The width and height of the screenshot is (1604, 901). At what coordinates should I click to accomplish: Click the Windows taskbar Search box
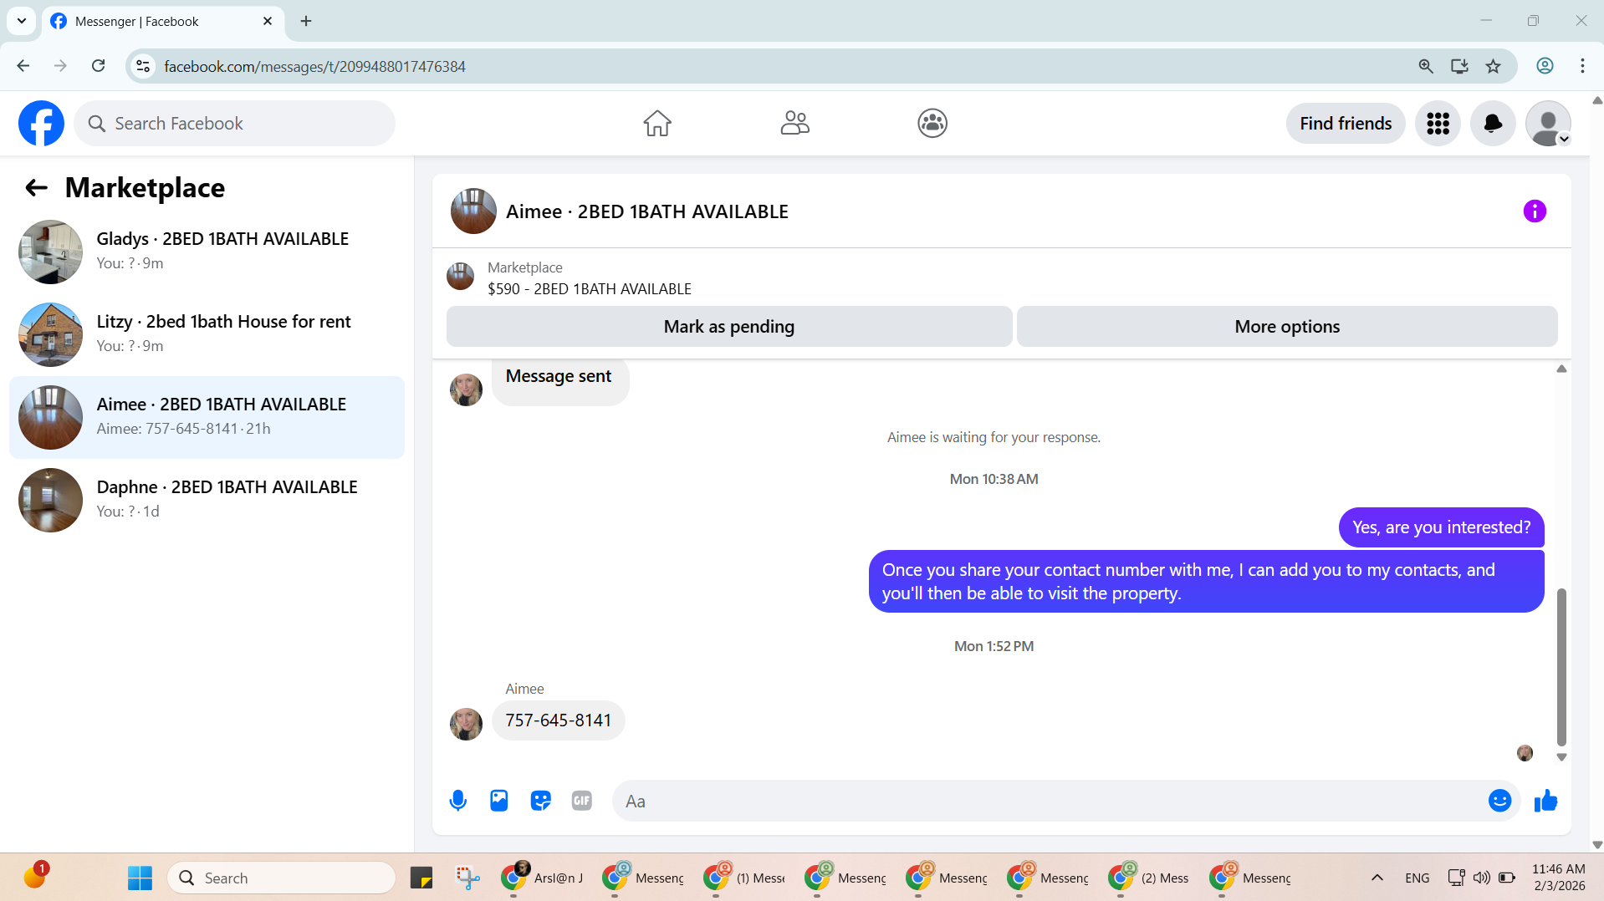coord(281,878)
